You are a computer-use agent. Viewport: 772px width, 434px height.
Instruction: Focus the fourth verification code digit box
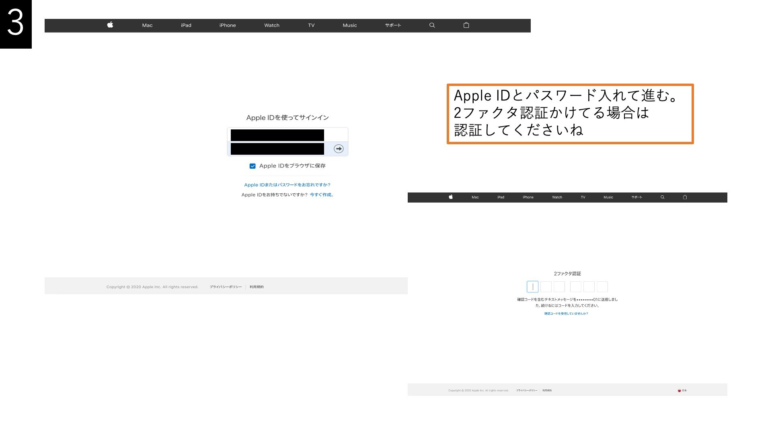coord(575,287)
